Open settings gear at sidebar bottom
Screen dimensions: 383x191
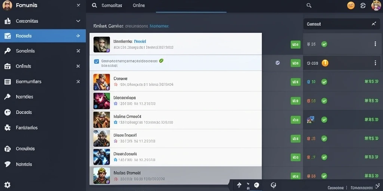click(7, 184)
